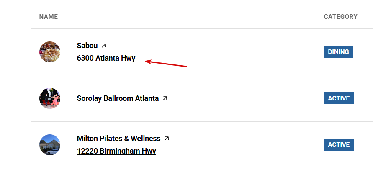The width and height of the screenshot is (373, 172).
Task: Click the external-link arrow icon beside Sabou
Action: click(104, 45)
